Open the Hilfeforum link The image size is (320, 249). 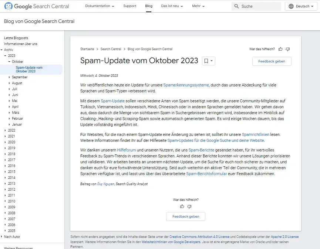[x=126, y=150]
